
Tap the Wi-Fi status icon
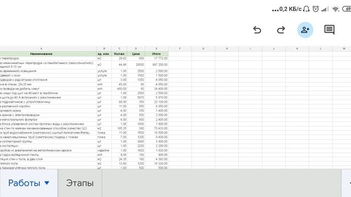click(335, 9)
